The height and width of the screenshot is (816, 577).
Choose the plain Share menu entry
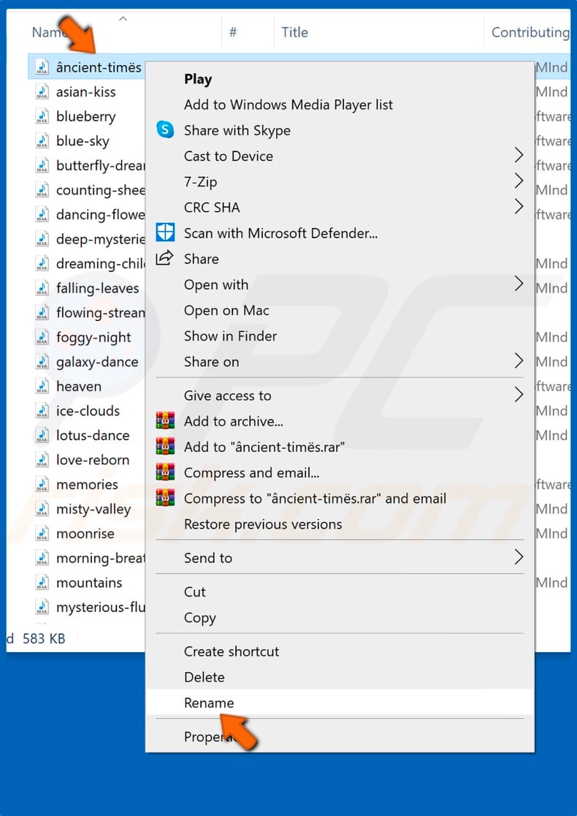[340, 259]
